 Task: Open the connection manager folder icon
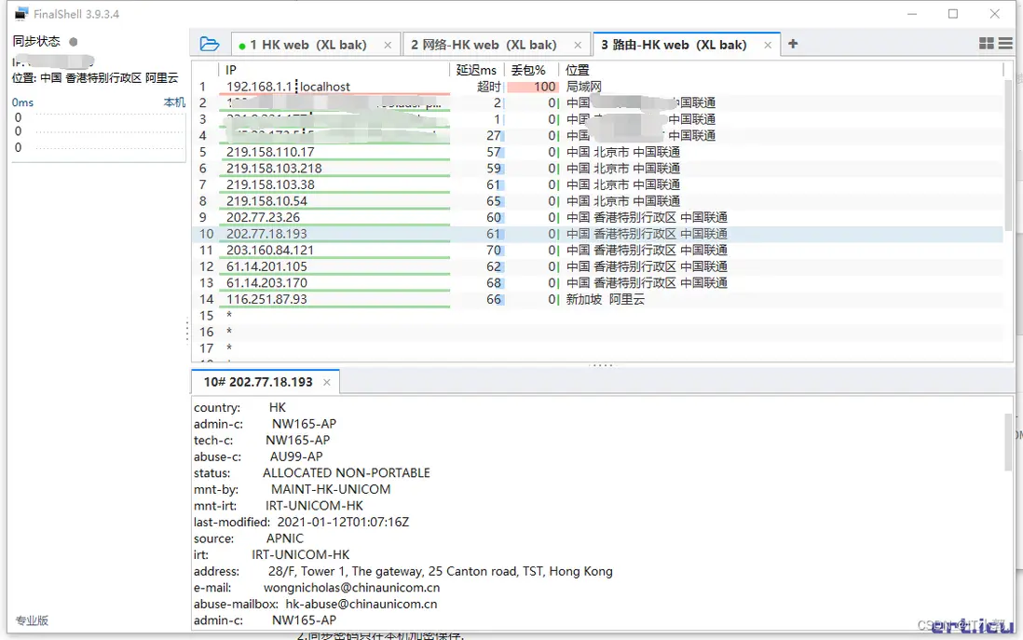click(210, 44)
